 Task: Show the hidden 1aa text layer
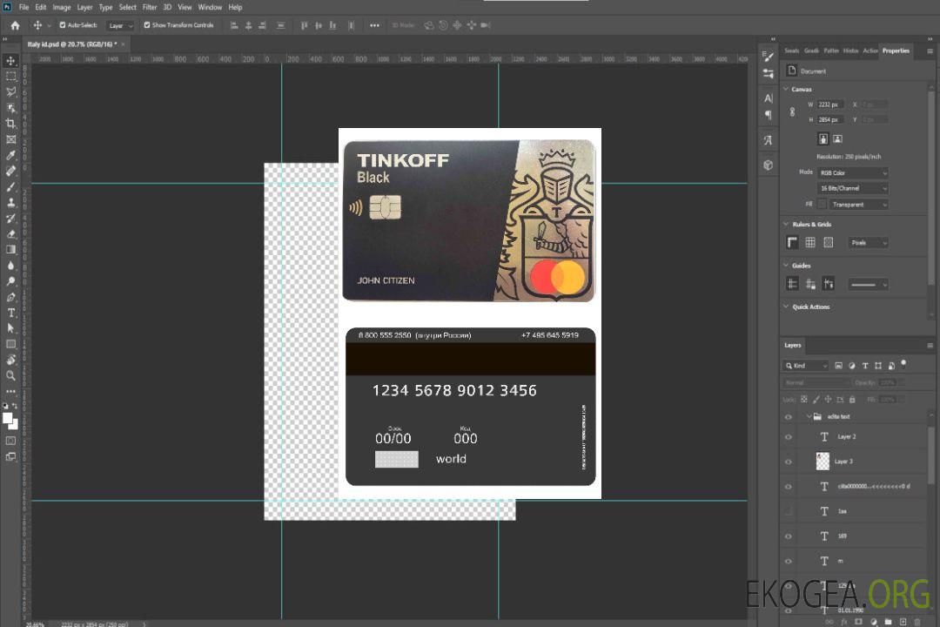click(789, 511)
